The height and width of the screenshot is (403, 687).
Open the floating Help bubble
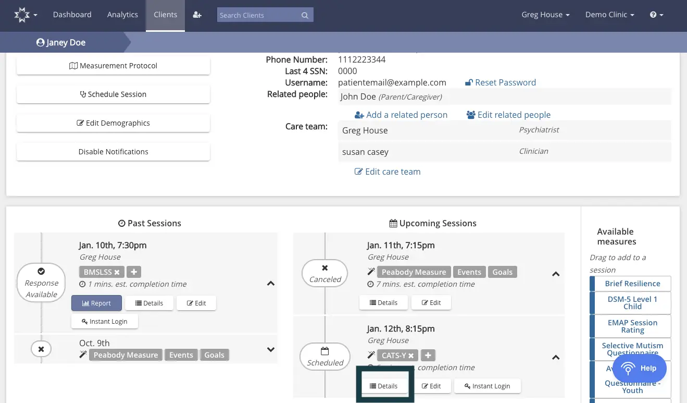click(640, 368)
